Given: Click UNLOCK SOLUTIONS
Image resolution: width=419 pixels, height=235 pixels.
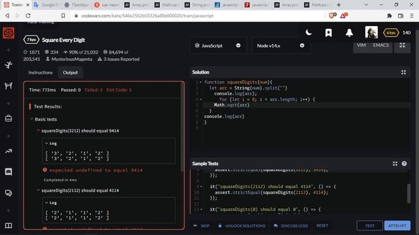Looking at the screenshot, I should click(x=242, y=226).
